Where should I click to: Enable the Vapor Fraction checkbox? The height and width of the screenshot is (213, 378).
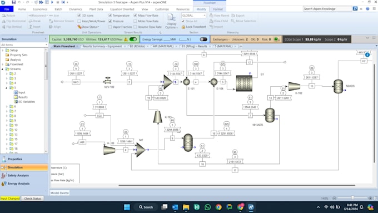tap(110, 27)
